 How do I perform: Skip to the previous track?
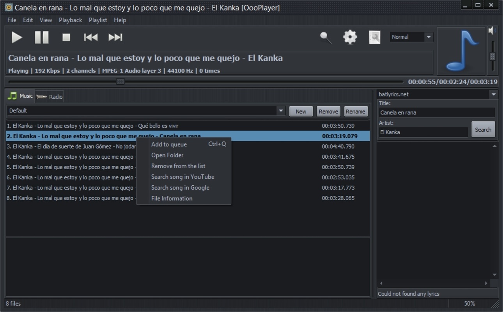point(91,37)
